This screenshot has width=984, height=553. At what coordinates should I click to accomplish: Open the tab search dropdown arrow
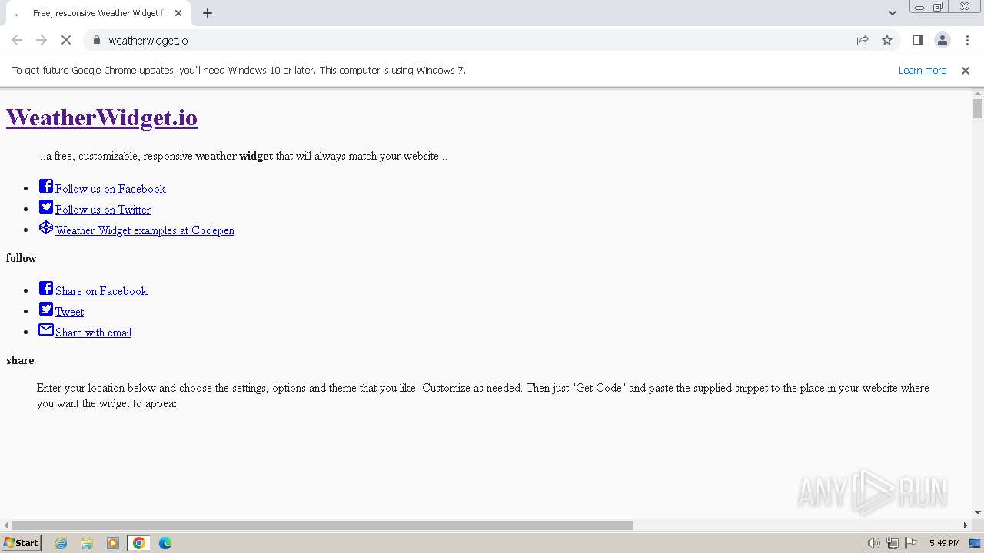click(893, 13)
